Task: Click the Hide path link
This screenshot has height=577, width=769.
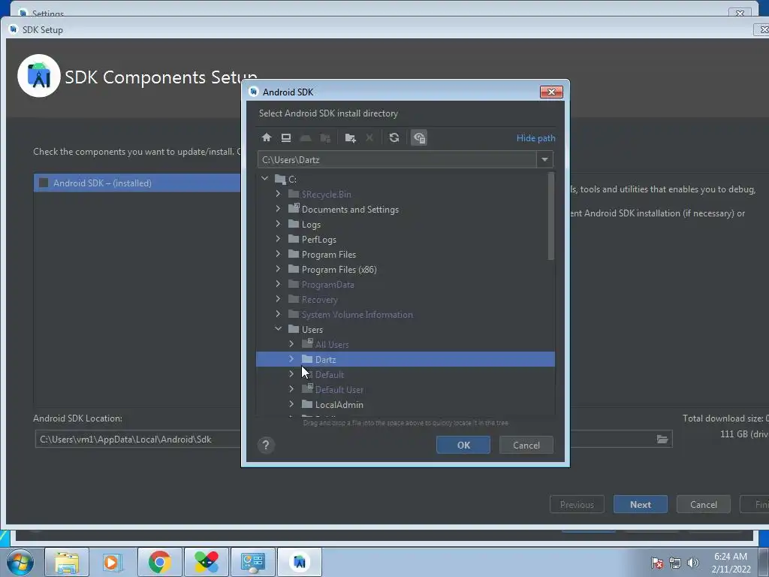Action: [535, 138]
